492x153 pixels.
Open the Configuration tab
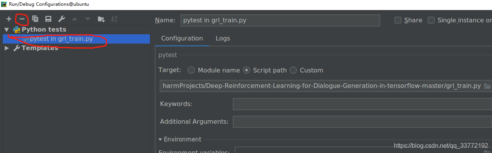[182, 39]
